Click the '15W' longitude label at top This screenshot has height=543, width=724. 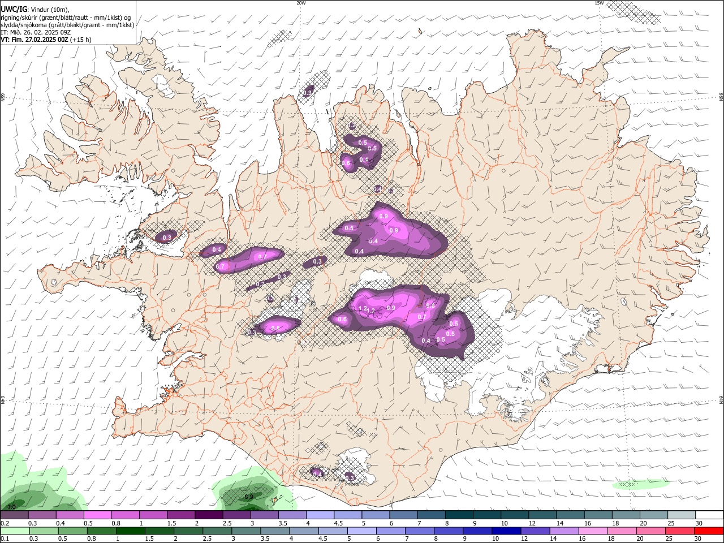[599, 3]
